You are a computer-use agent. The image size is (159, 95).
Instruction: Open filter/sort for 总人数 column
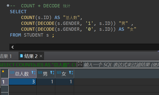coord(33,73)
